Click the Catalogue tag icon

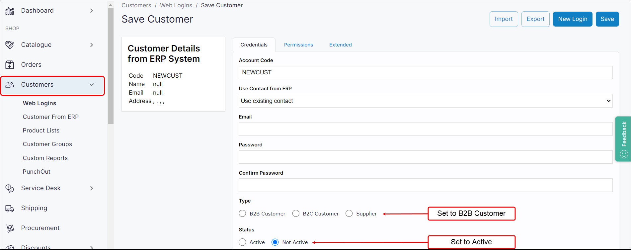[10, 45]
